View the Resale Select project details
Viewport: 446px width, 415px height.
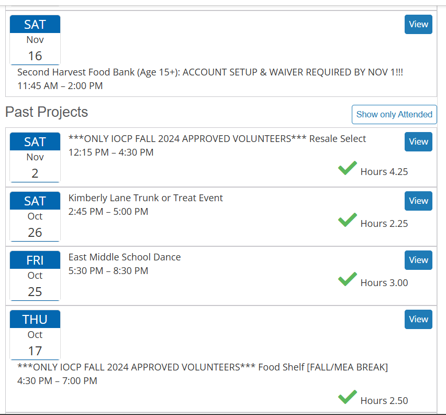coord(418,141)
